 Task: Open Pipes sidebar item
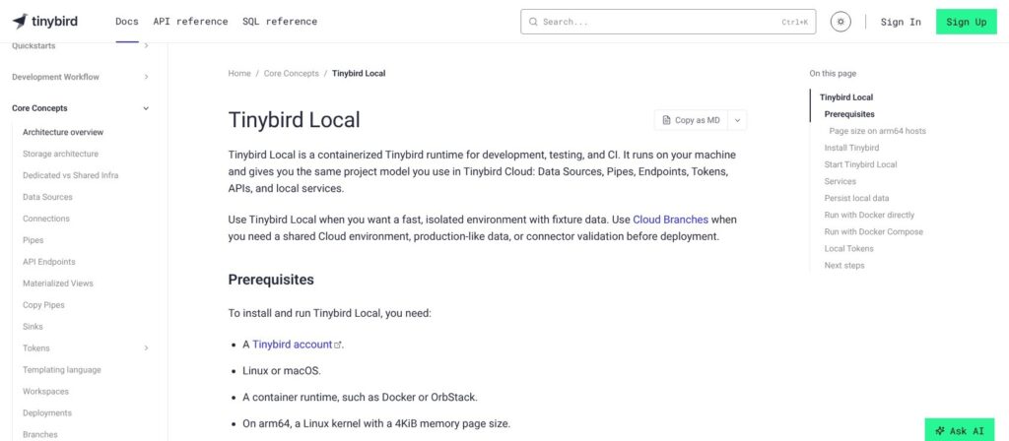click(x=33, y=240)
